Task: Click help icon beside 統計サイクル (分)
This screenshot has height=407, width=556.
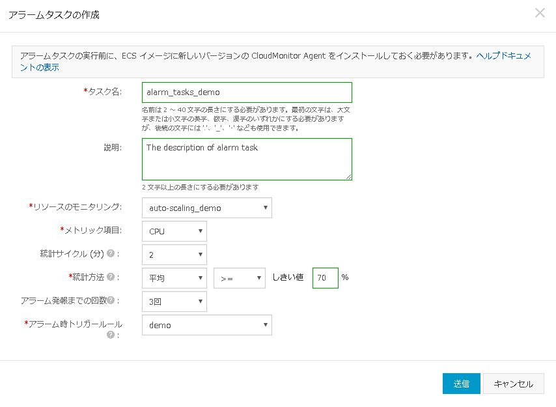Action: click(x=111, y=254)
